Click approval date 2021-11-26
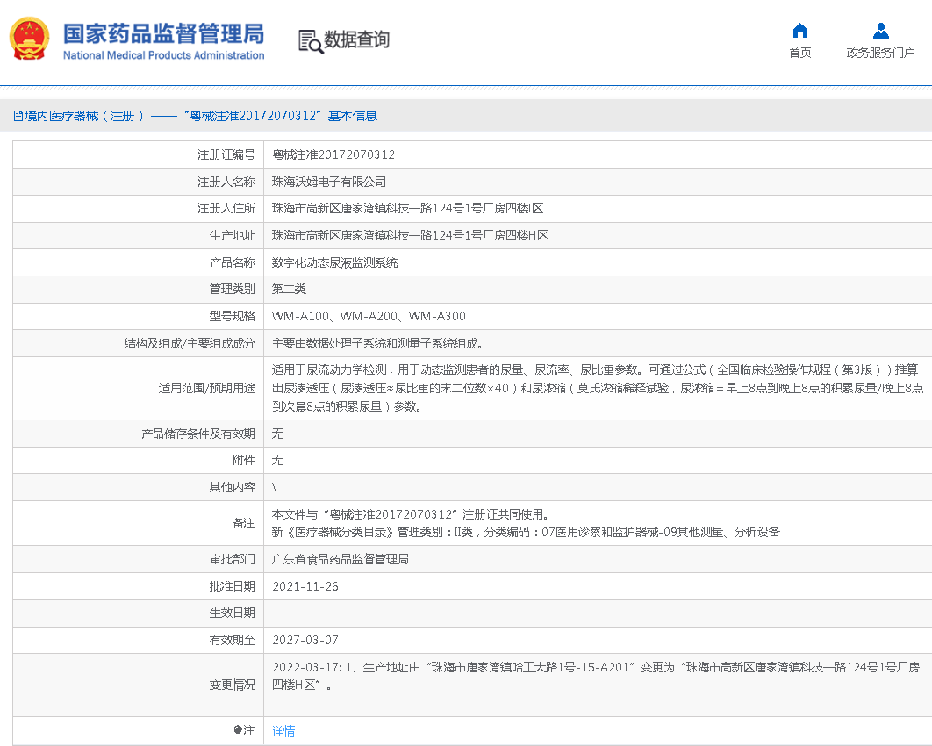The width and height of the screenshot is (932, 746). (x=305, y=586)
